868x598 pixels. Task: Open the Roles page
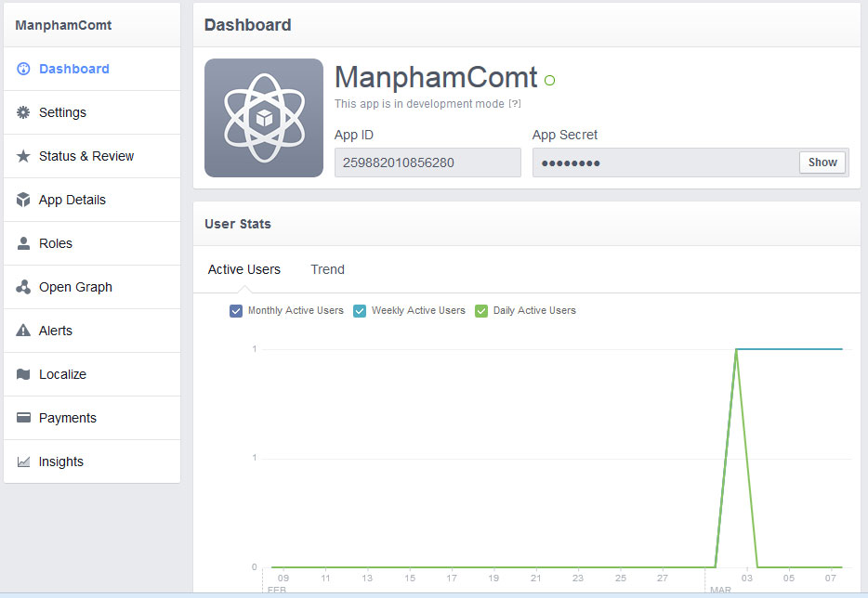coord(92,243)
